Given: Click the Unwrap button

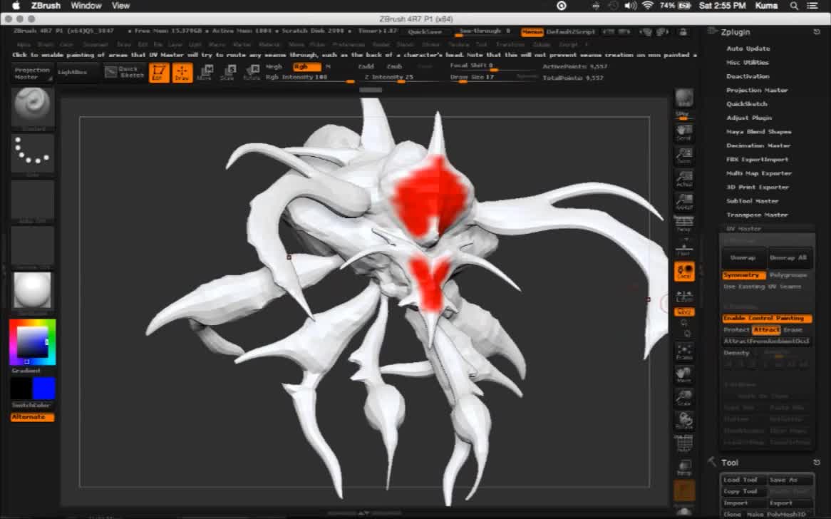Looking at the screenshot, I should pyautogui.click(x=743, y=257).
